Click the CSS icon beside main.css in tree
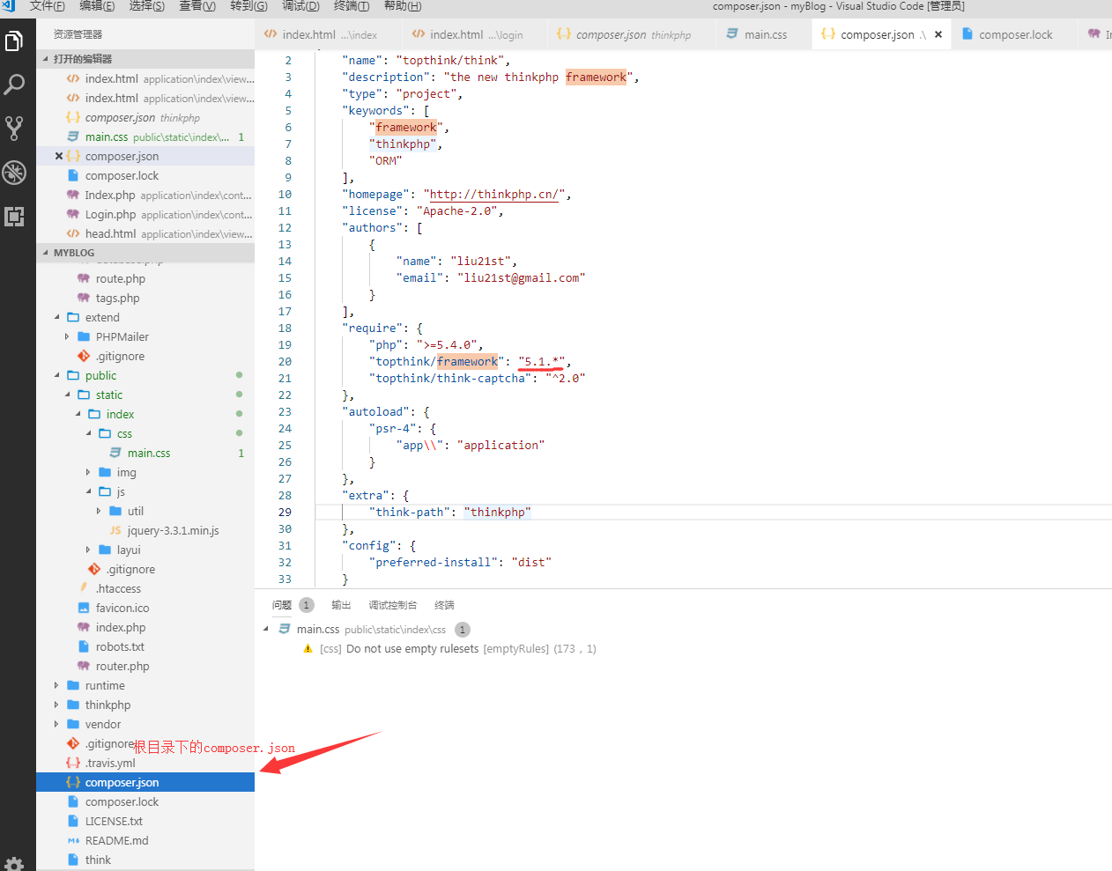The width and height of the screenshot is (1112, 871). 115,453
